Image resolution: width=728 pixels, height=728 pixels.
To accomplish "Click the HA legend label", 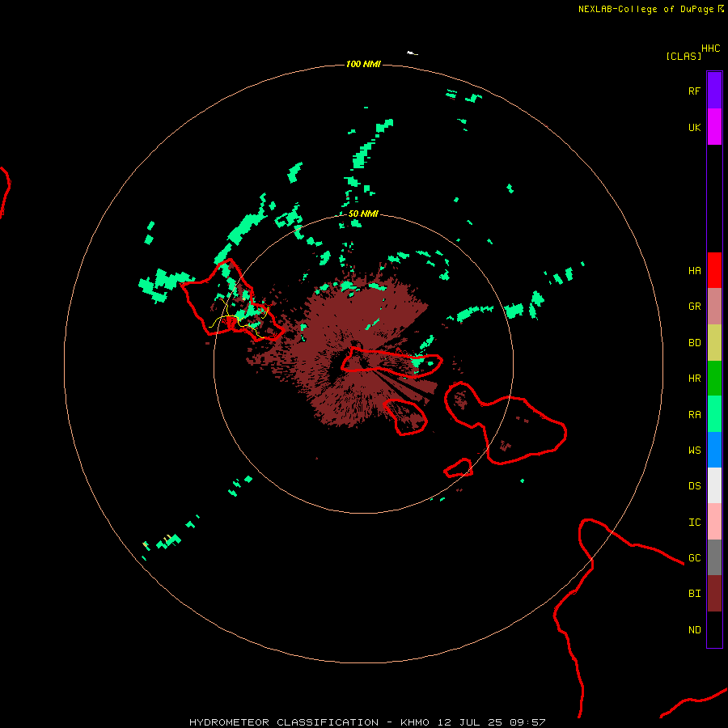I will pyautogui.click(x=694, y=271).
